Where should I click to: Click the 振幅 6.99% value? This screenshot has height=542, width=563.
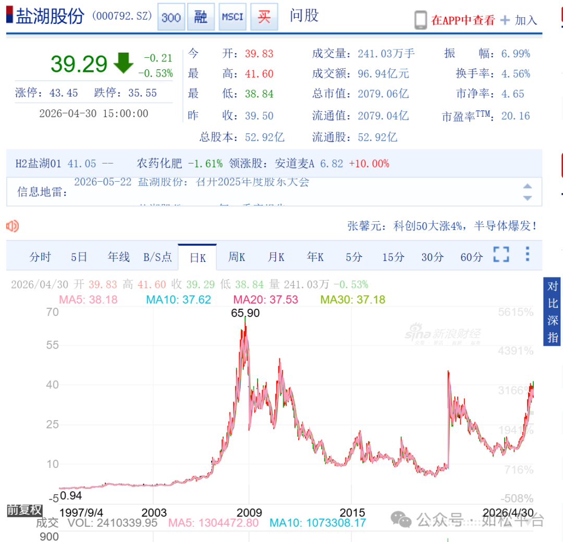pyautogui.click(x=516, y=54)
